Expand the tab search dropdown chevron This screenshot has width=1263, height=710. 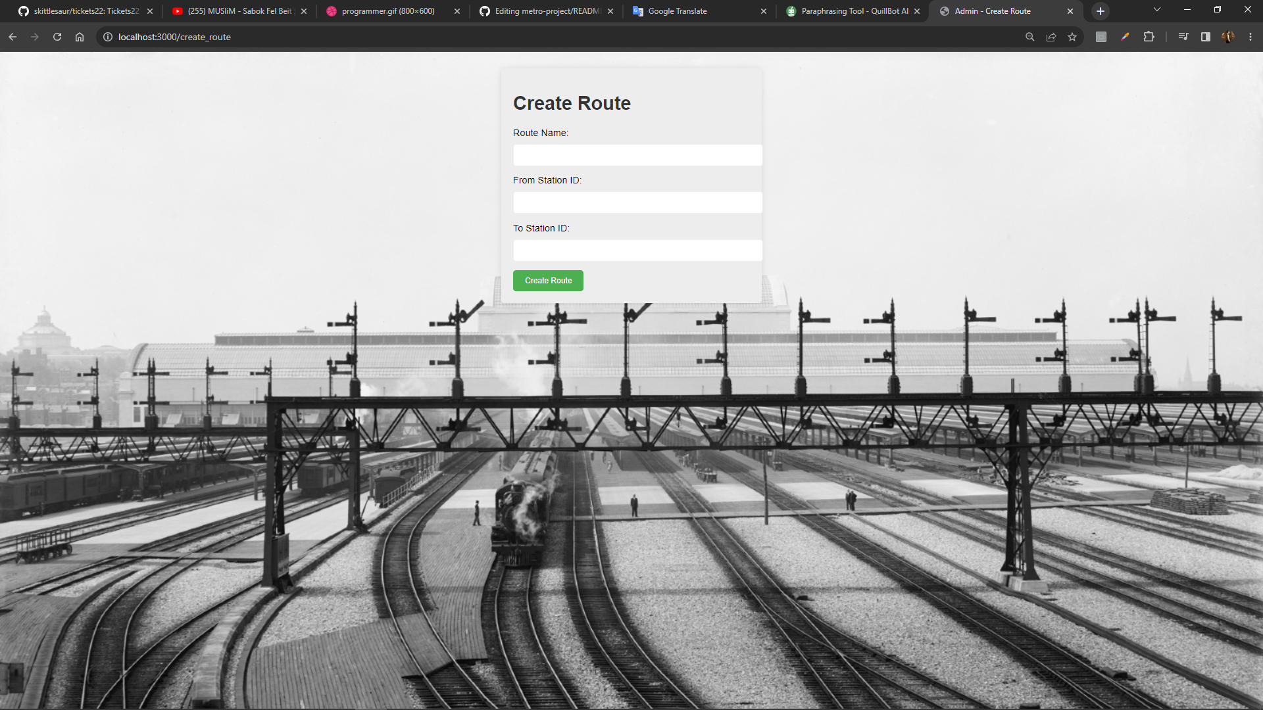[1157, 9]
